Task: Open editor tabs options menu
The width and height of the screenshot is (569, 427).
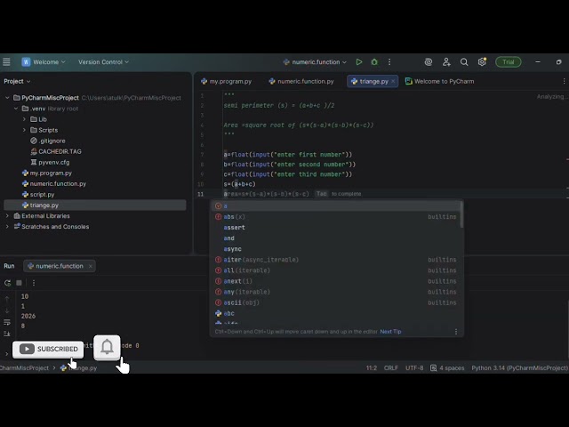Action: [564, 81]
